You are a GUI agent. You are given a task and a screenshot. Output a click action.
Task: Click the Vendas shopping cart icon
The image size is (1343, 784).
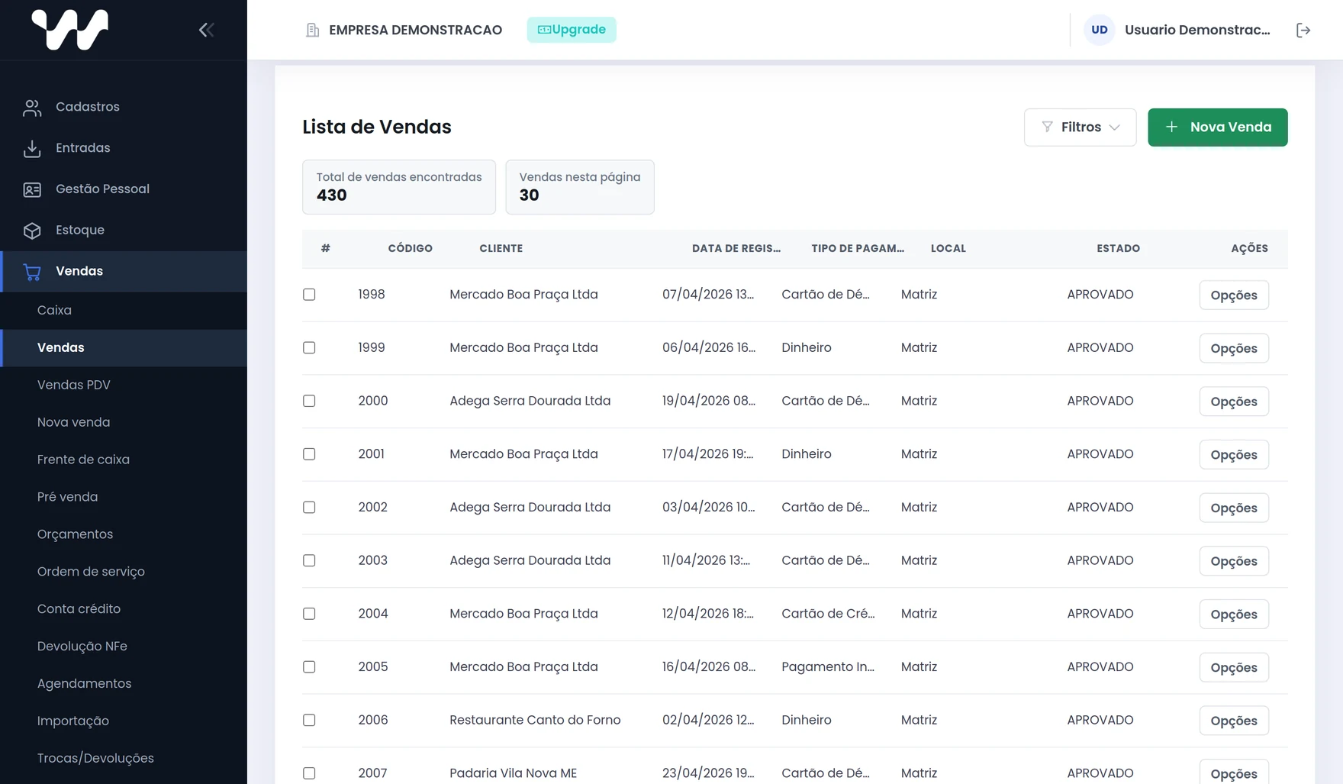tap(32, 272)
